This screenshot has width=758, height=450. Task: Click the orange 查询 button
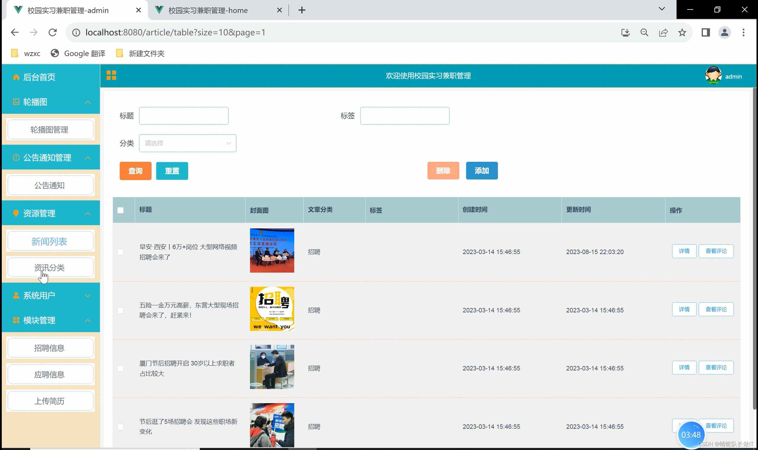click(x=135, y=171)
